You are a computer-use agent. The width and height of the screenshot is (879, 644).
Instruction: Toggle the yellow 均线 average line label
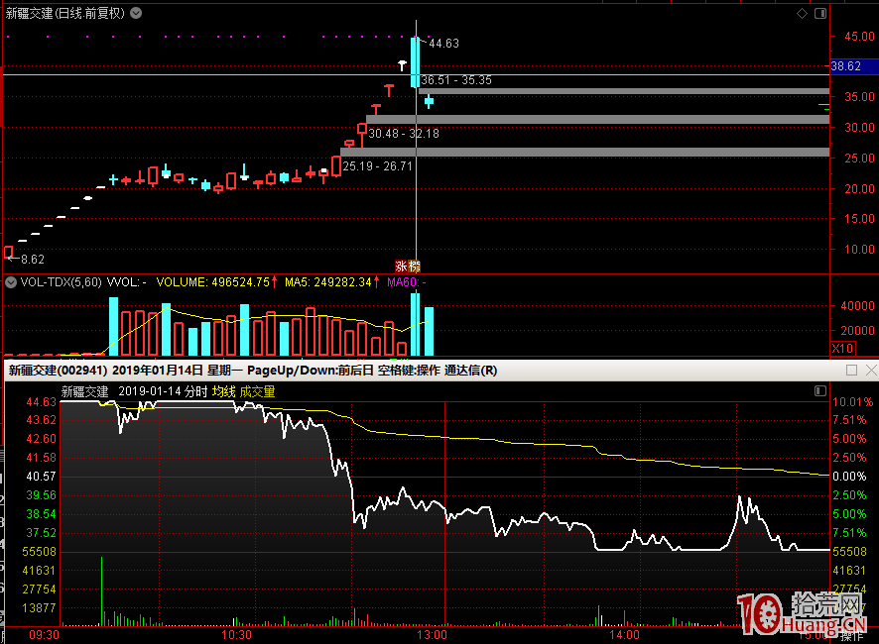click(x=222, y=392)
